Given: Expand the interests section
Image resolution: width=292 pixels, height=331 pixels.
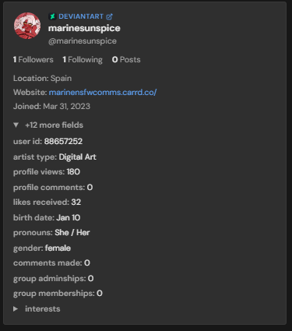Looking at the screenshot, I should (x=37, y=309).
